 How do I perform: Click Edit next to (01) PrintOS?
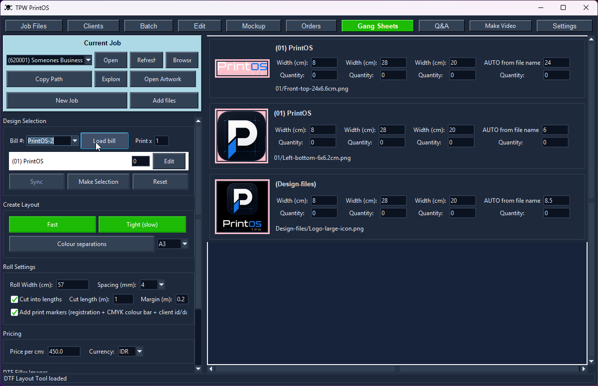click(x=169, y=161)
